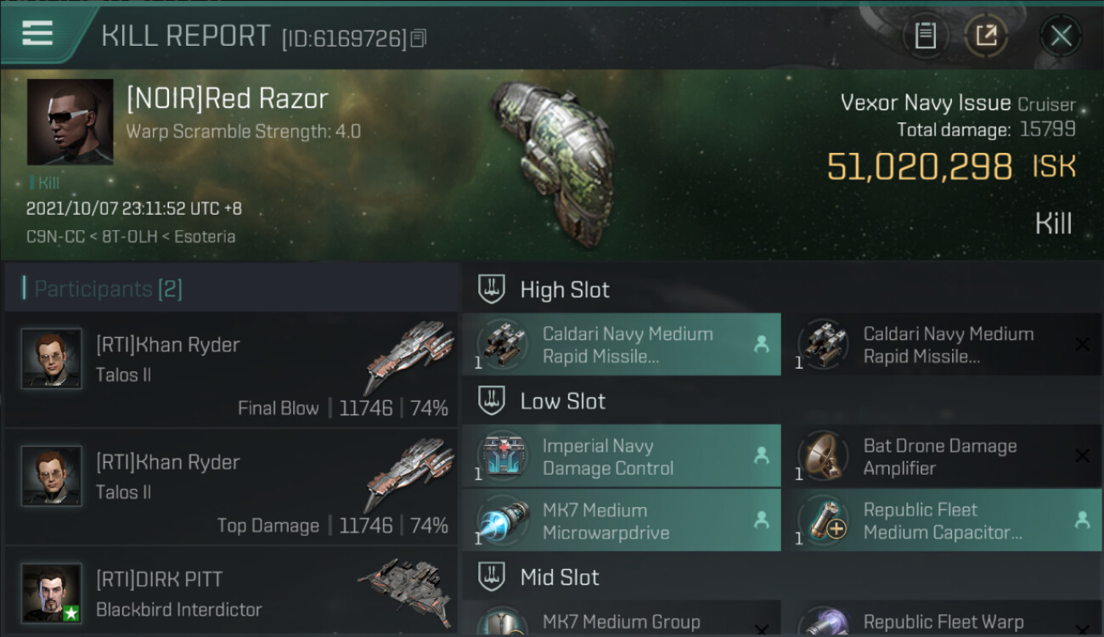Select the first Caldari Navy Rapid Missile item
This screenshot has height=637, width=1104.
click(622, 345)
